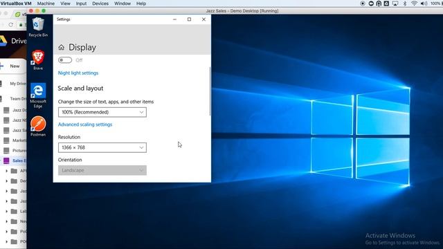Open the Wi-Fi status menu
This screenshot has height=249, width=443.
414,3
